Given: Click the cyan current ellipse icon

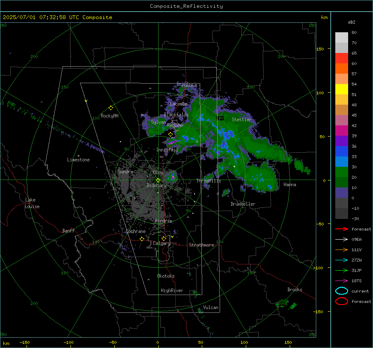Looking at the screenshot, I should 342,291.
